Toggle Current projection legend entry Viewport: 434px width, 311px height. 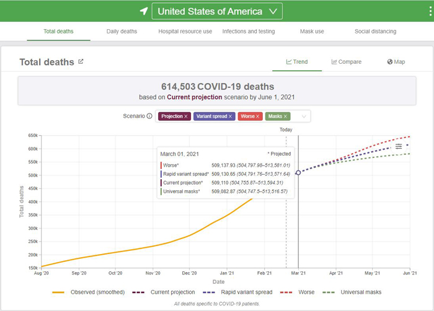point(164,292)
